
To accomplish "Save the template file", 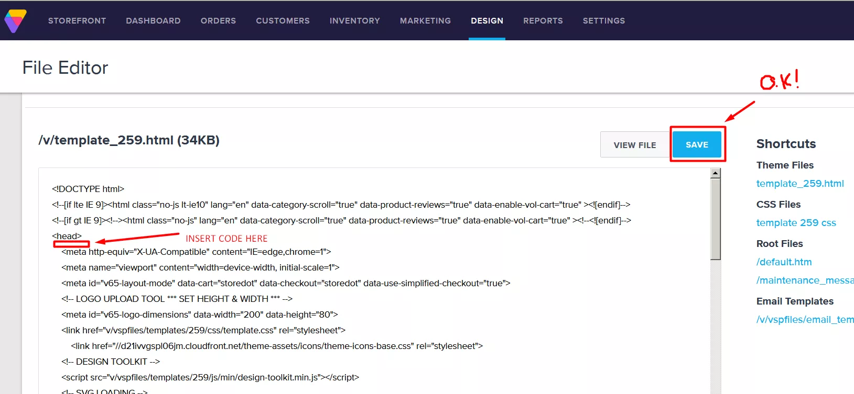I will (697, 144).
